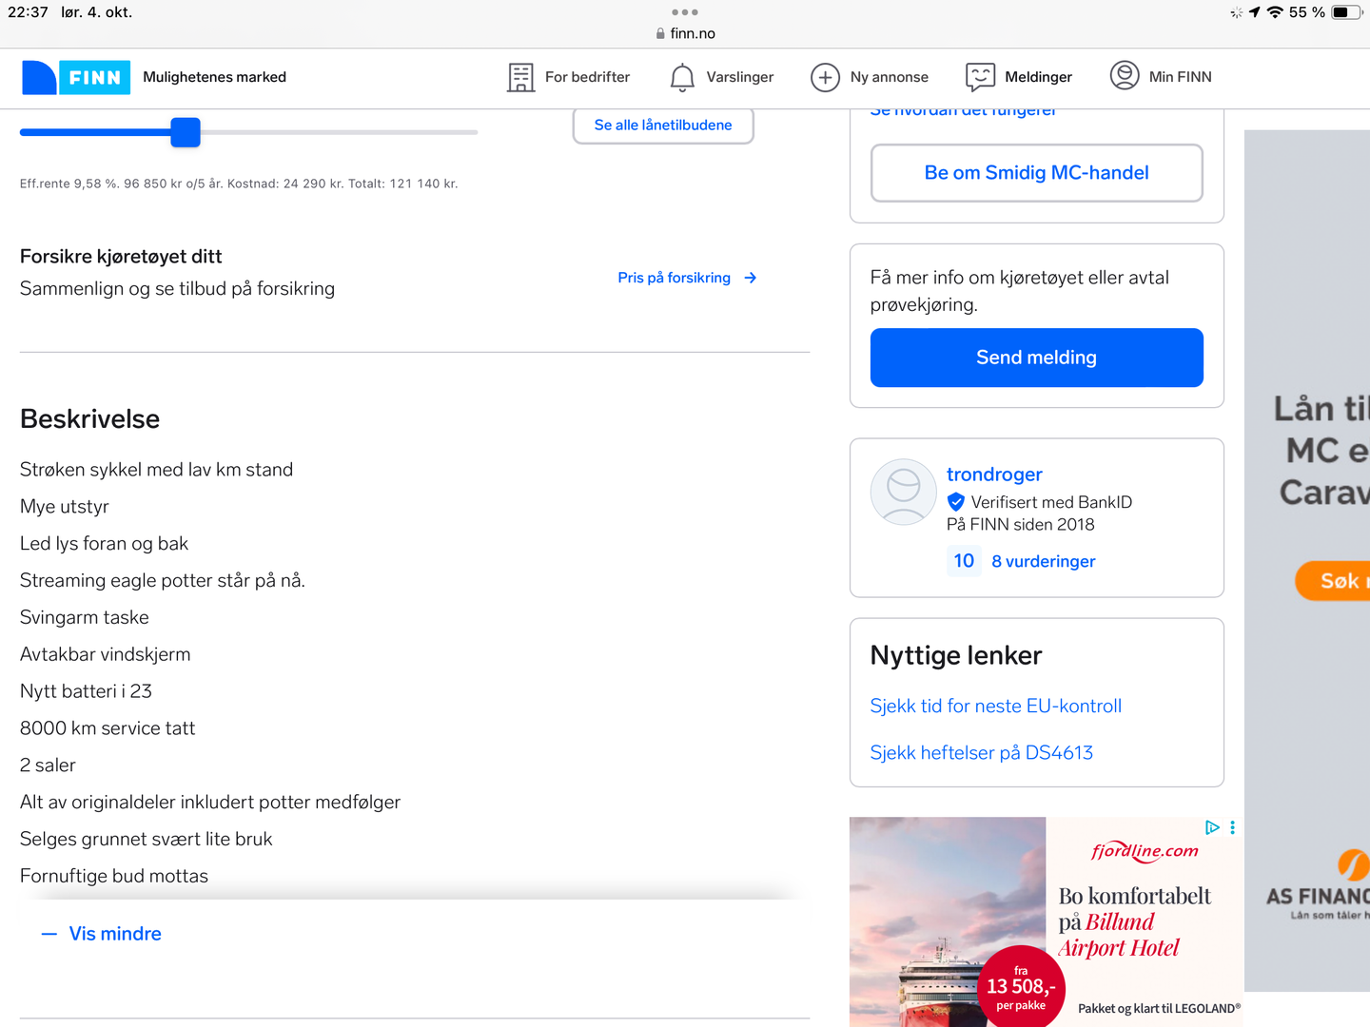This screenshot has height=1027, width=1370.
Task: Click the Mulighetenes marked tagline
Action: point(215,77)
